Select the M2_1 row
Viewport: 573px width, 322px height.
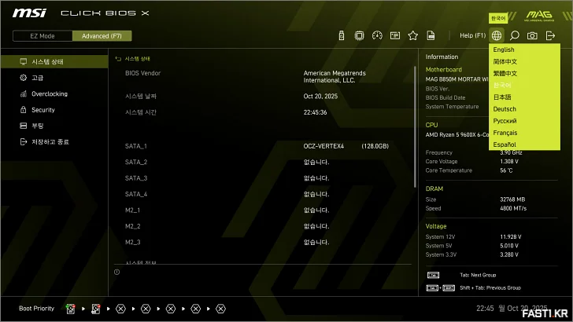263,210
